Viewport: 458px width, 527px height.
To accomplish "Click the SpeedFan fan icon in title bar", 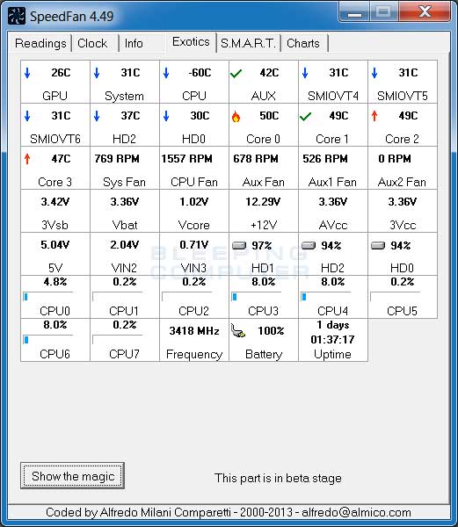I will [x=16, y=16].
